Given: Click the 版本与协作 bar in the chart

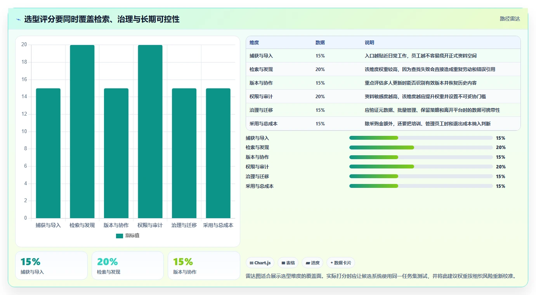Looking at the screenshot, I should [116, 153].
